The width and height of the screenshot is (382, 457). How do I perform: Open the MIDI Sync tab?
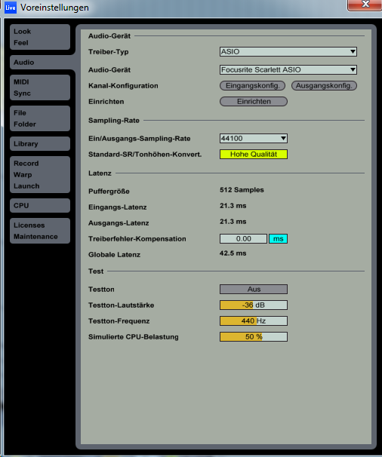point(40,87)
